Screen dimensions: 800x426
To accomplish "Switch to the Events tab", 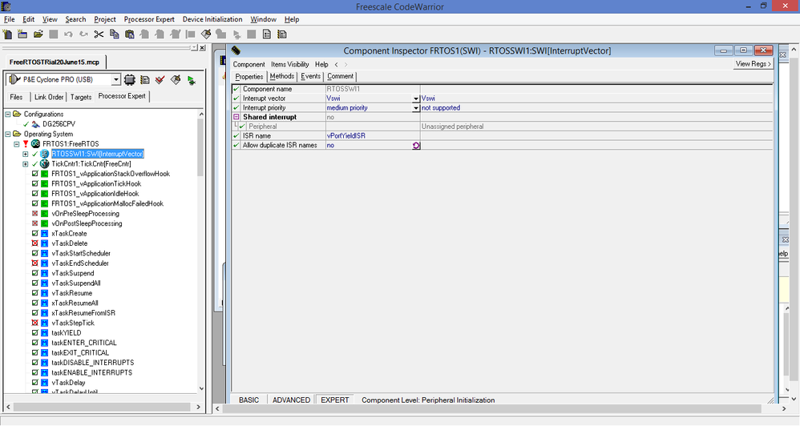I will click(x=311, y=76).
